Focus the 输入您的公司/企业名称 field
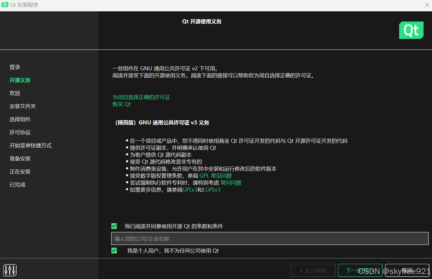The height and width of the screenshot is (279, 432). (270, 238)
